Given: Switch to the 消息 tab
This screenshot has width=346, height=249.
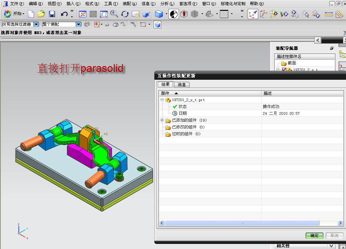Looking at the screenshot, I should coord(182,85).
